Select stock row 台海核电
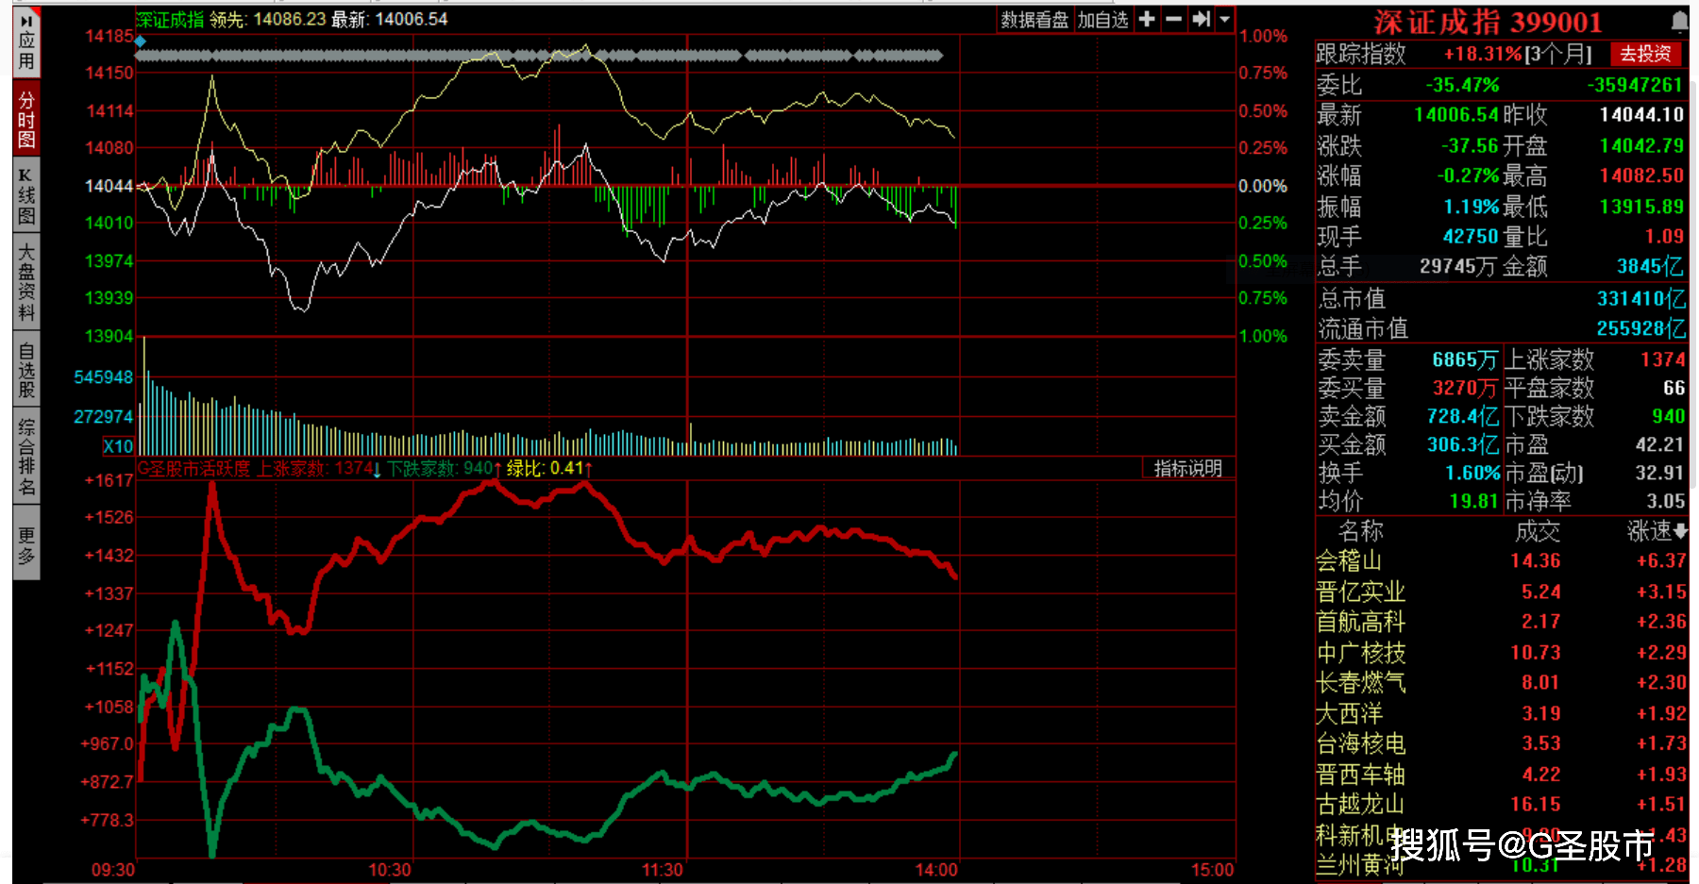Viewport: 1699px width, 884px height. 1501,743
